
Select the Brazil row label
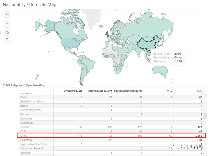tap(24, 97)
